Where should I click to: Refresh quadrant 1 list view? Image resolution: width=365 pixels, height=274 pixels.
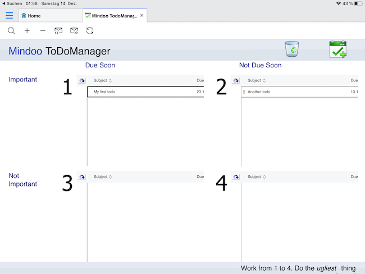coord(82,81)
